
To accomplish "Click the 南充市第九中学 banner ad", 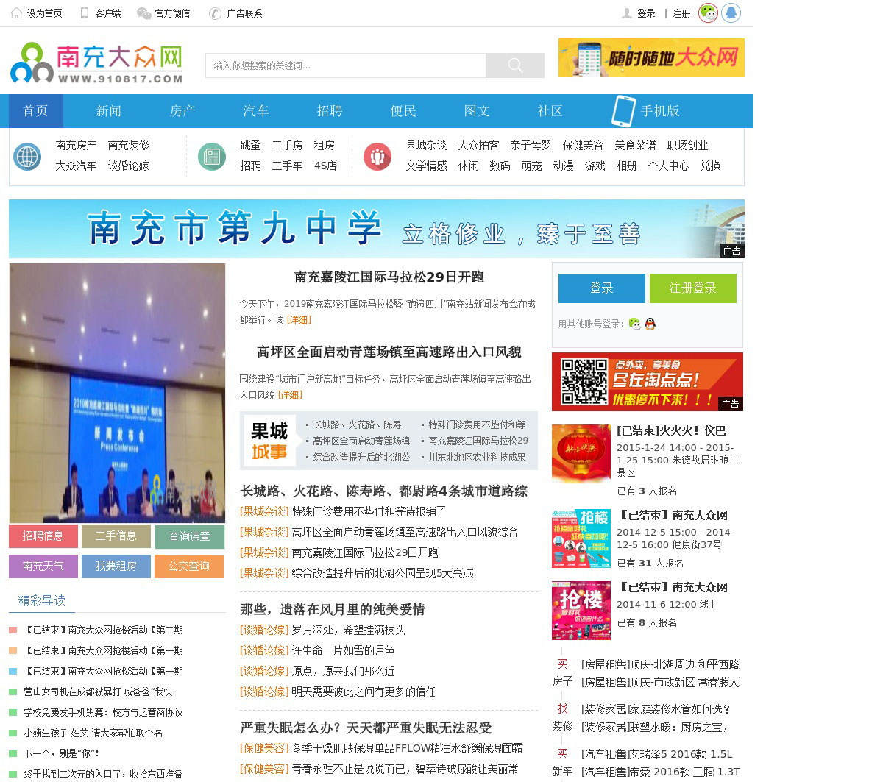I will pyautogui.click(x=377, y=229).
